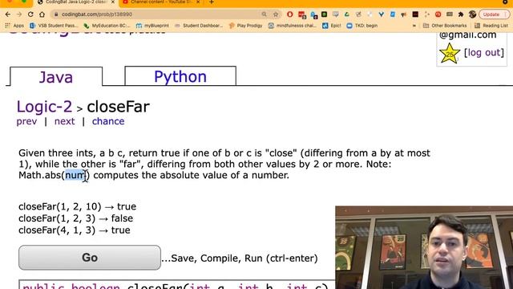Click the Update button in Chrome
Screen dimensions: 513x289
pos(494,14)
